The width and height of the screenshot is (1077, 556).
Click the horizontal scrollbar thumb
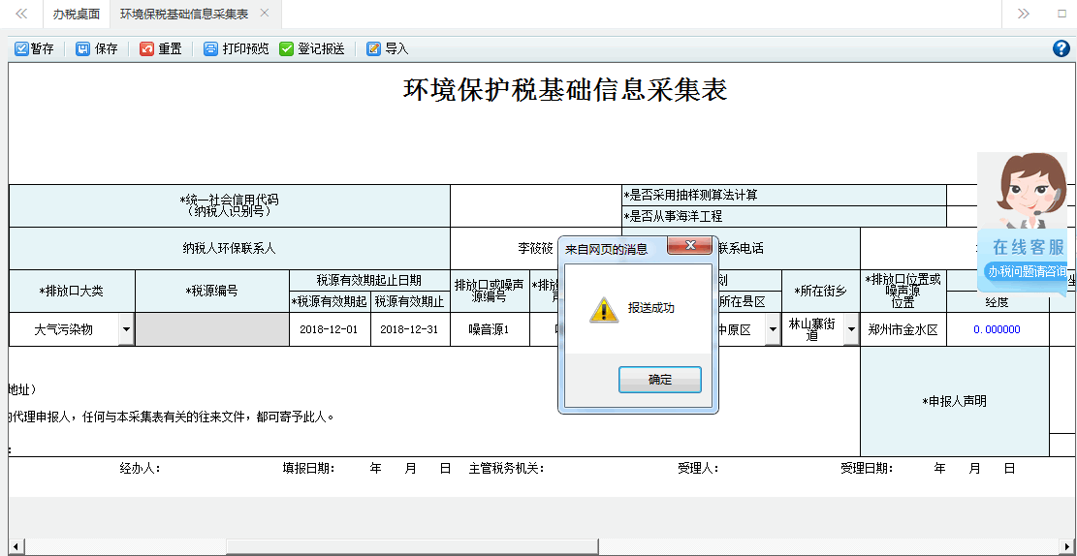click(x=412, y=546)
